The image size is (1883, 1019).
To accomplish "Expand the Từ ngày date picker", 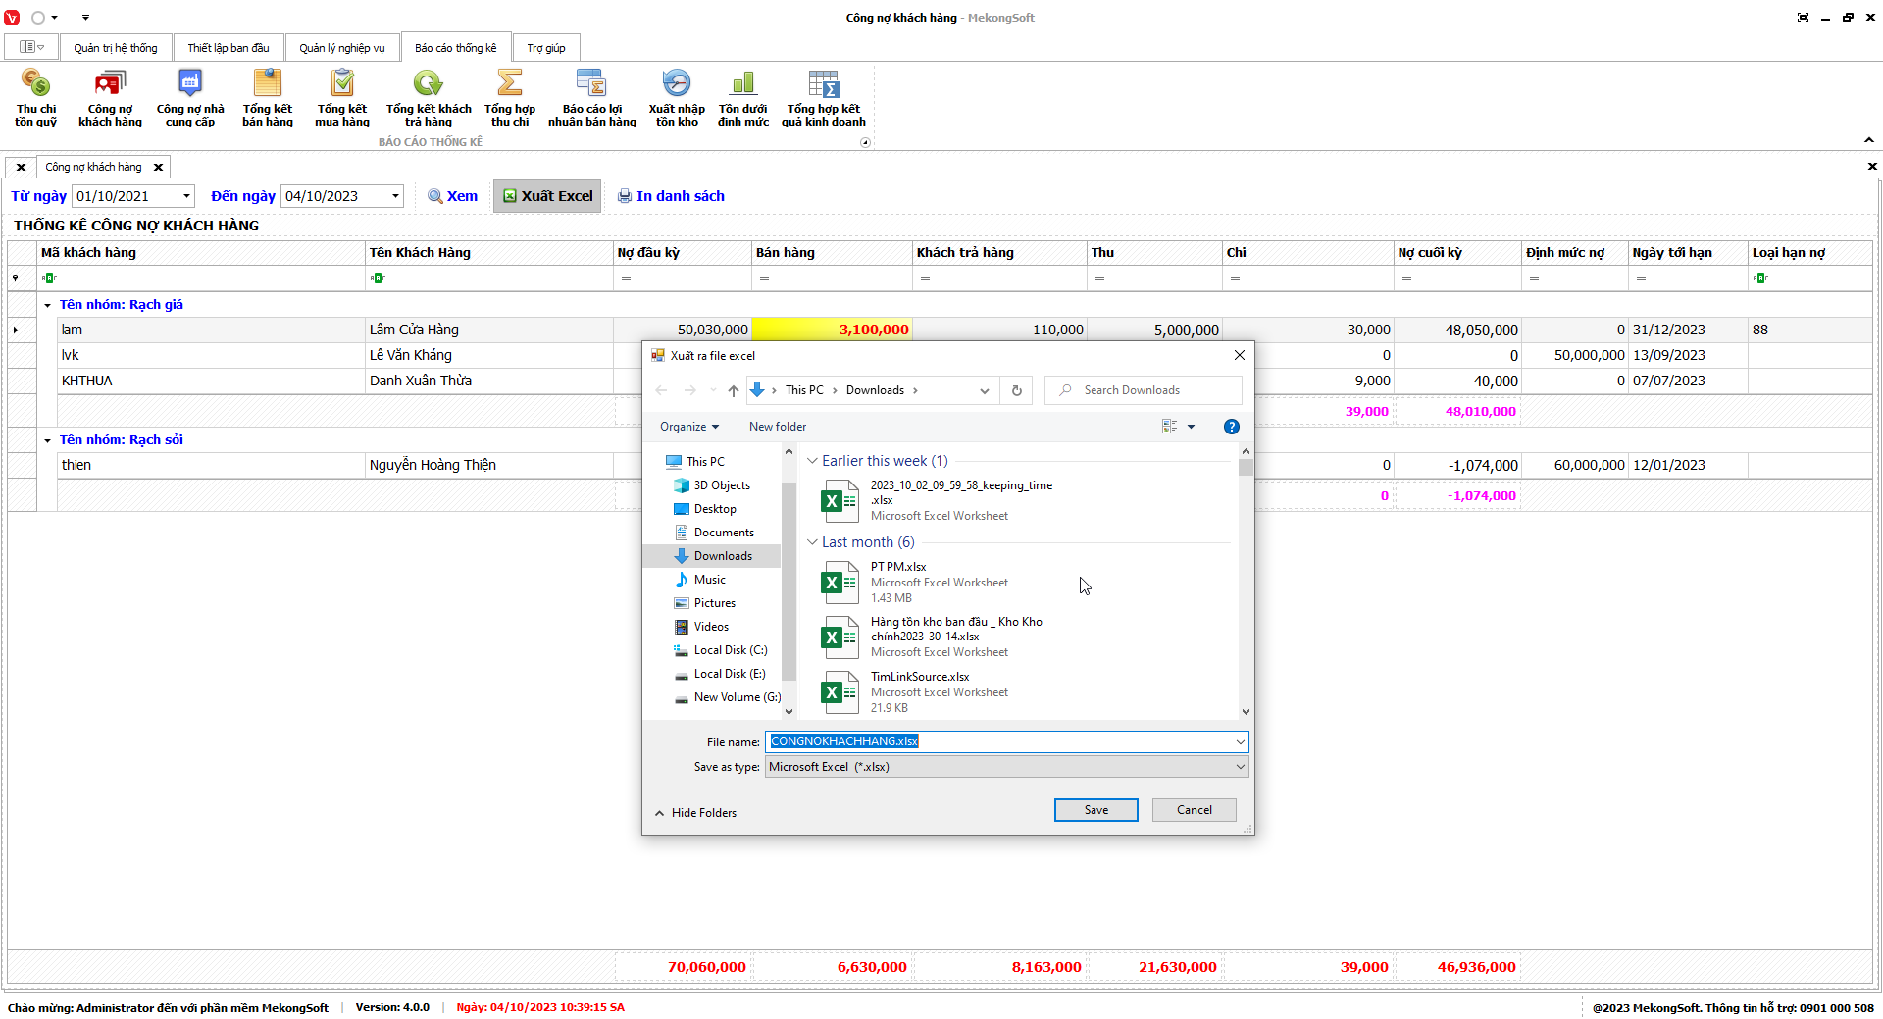I will (x=186, y=196).
